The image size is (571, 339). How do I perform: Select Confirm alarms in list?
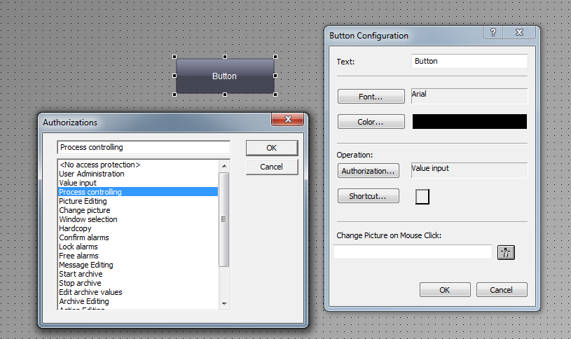tap(138, 237)
